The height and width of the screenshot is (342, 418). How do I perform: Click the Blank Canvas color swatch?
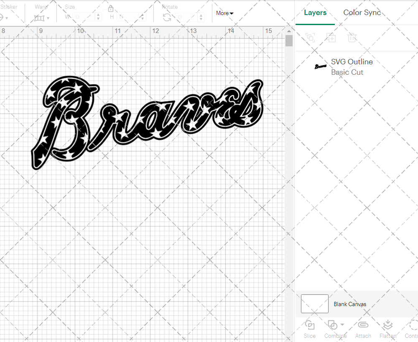coord(314,304)
